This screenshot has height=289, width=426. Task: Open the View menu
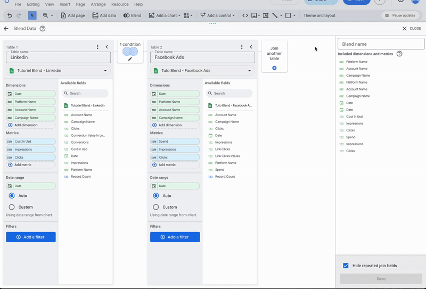point(50,4)
